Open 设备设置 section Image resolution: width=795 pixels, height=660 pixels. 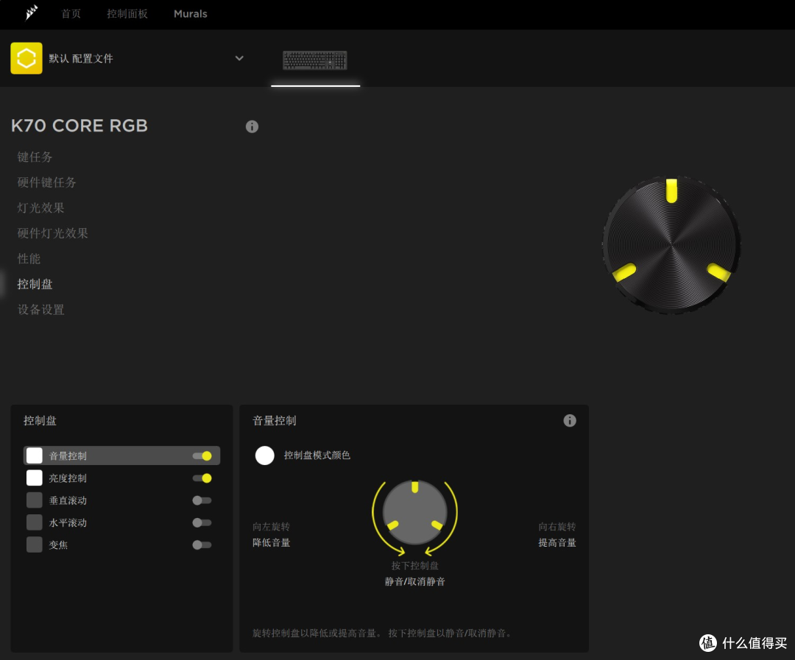point(40,309)
